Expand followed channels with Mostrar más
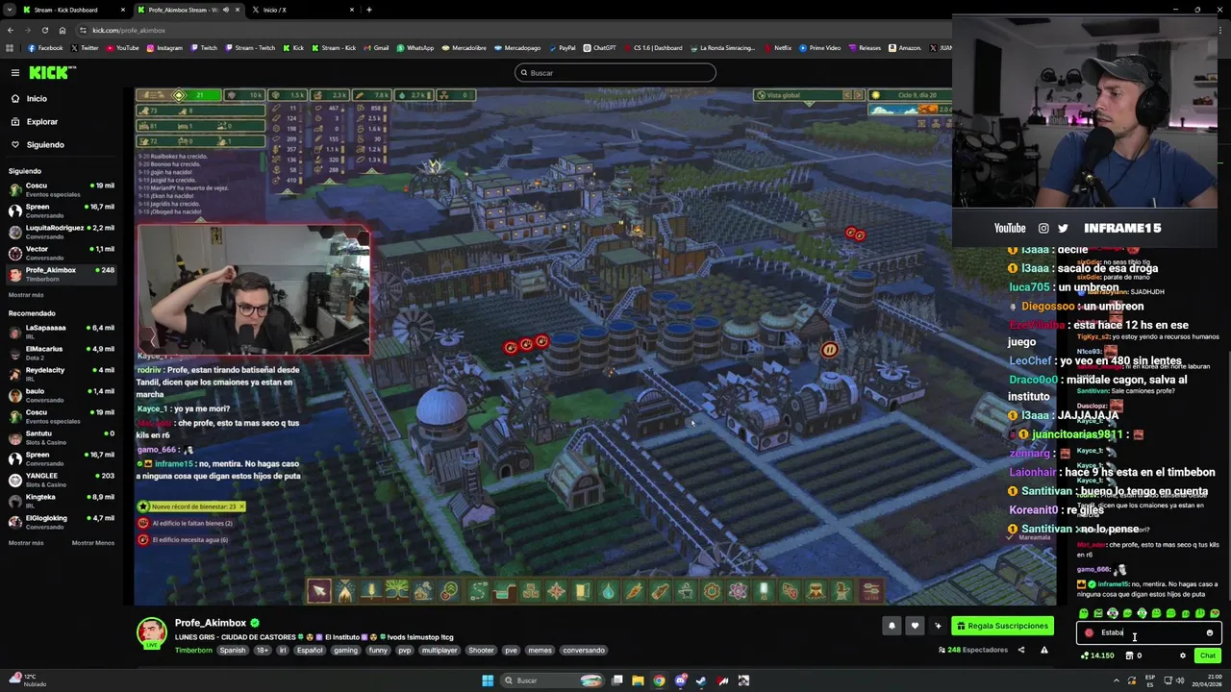Viewport: 1231px width, 692px height. (26, 295)
